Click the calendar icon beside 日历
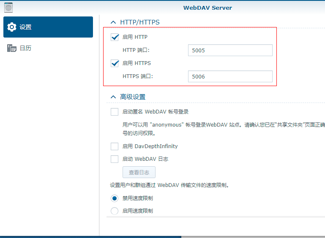This screenshot has height=238, width=325. (x=12, y=48)
